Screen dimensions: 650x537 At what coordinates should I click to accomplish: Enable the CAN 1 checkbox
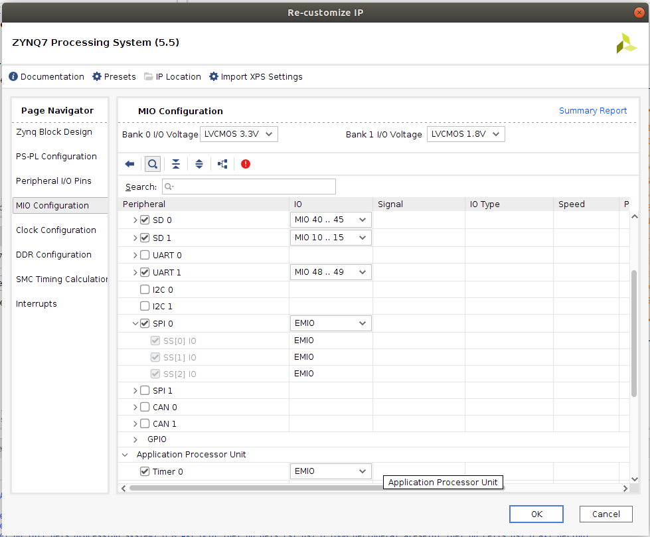tap(145, 423)
